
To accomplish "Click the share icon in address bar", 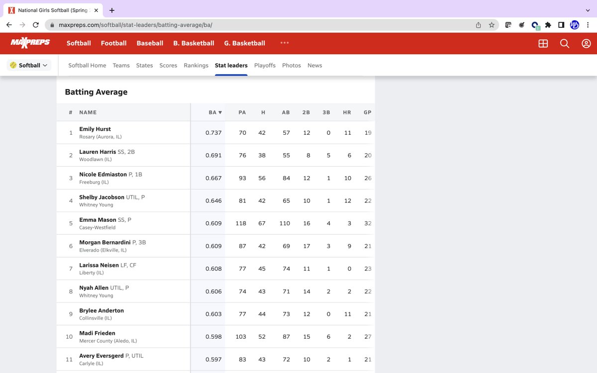I will [x=478, y=25].
